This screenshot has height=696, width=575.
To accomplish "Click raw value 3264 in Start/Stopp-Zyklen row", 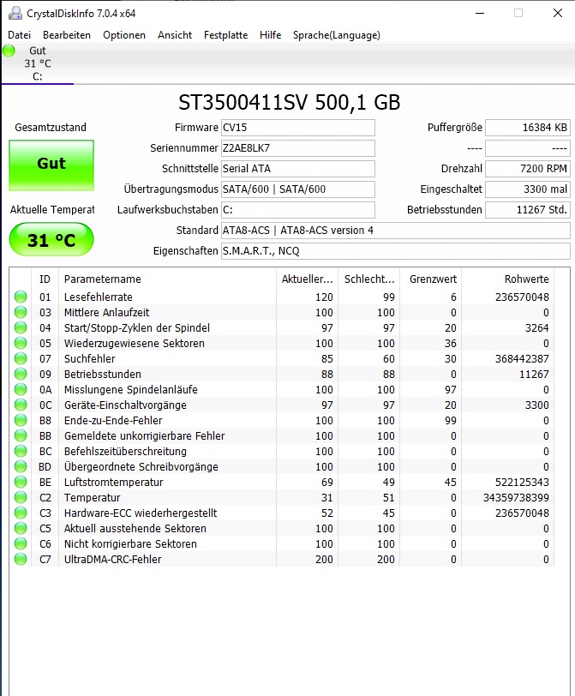I will tap(536, 328).
